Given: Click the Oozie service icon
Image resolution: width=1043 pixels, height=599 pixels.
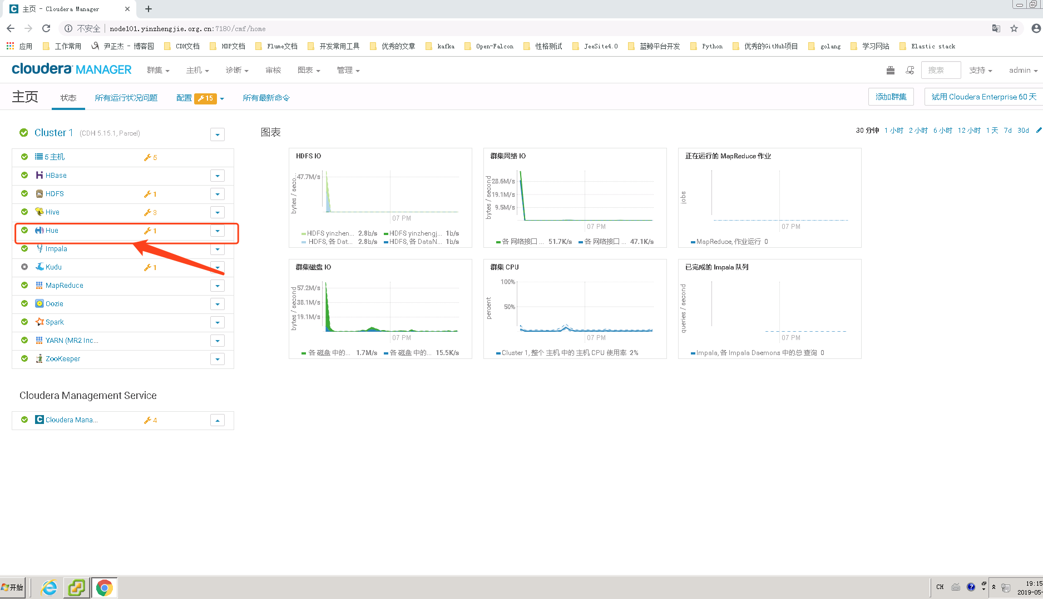Looking at the screenshot, I should click(x=38, y=303).
